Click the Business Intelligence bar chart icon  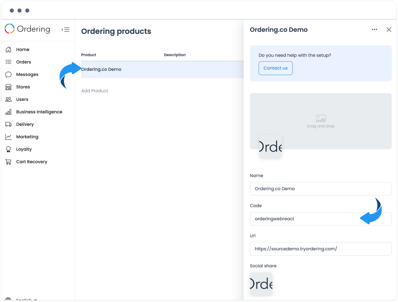pos(8,112)
